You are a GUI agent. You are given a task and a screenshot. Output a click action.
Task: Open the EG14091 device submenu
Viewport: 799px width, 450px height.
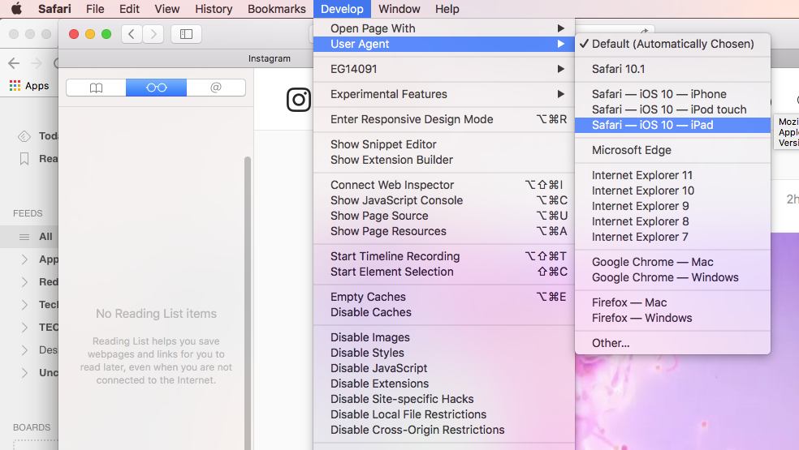[x=444, y=69]
